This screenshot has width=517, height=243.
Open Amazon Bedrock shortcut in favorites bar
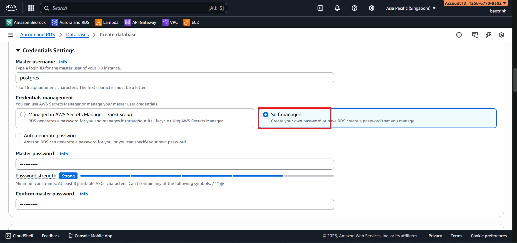(x=26, y=22)
